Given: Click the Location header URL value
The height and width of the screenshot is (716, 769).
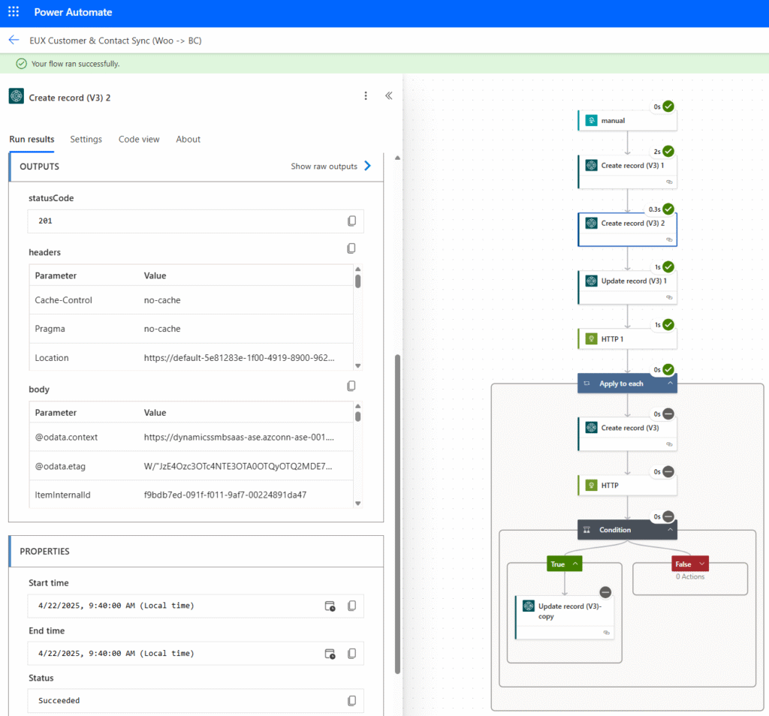Looking at the screenshot, I should 240,358.
